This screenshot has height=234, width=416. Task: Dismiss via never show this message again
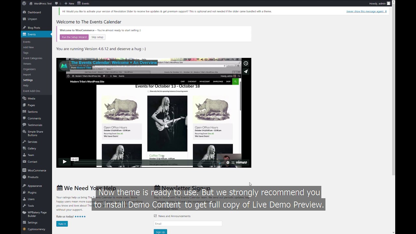pos(365,11)
